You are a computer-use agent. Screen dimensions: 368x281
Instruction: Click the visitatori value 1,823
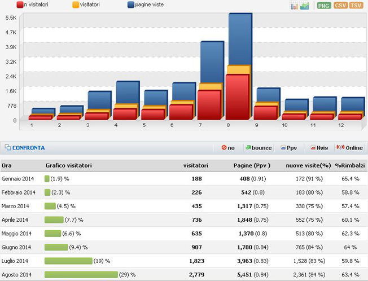coord(196,261)
